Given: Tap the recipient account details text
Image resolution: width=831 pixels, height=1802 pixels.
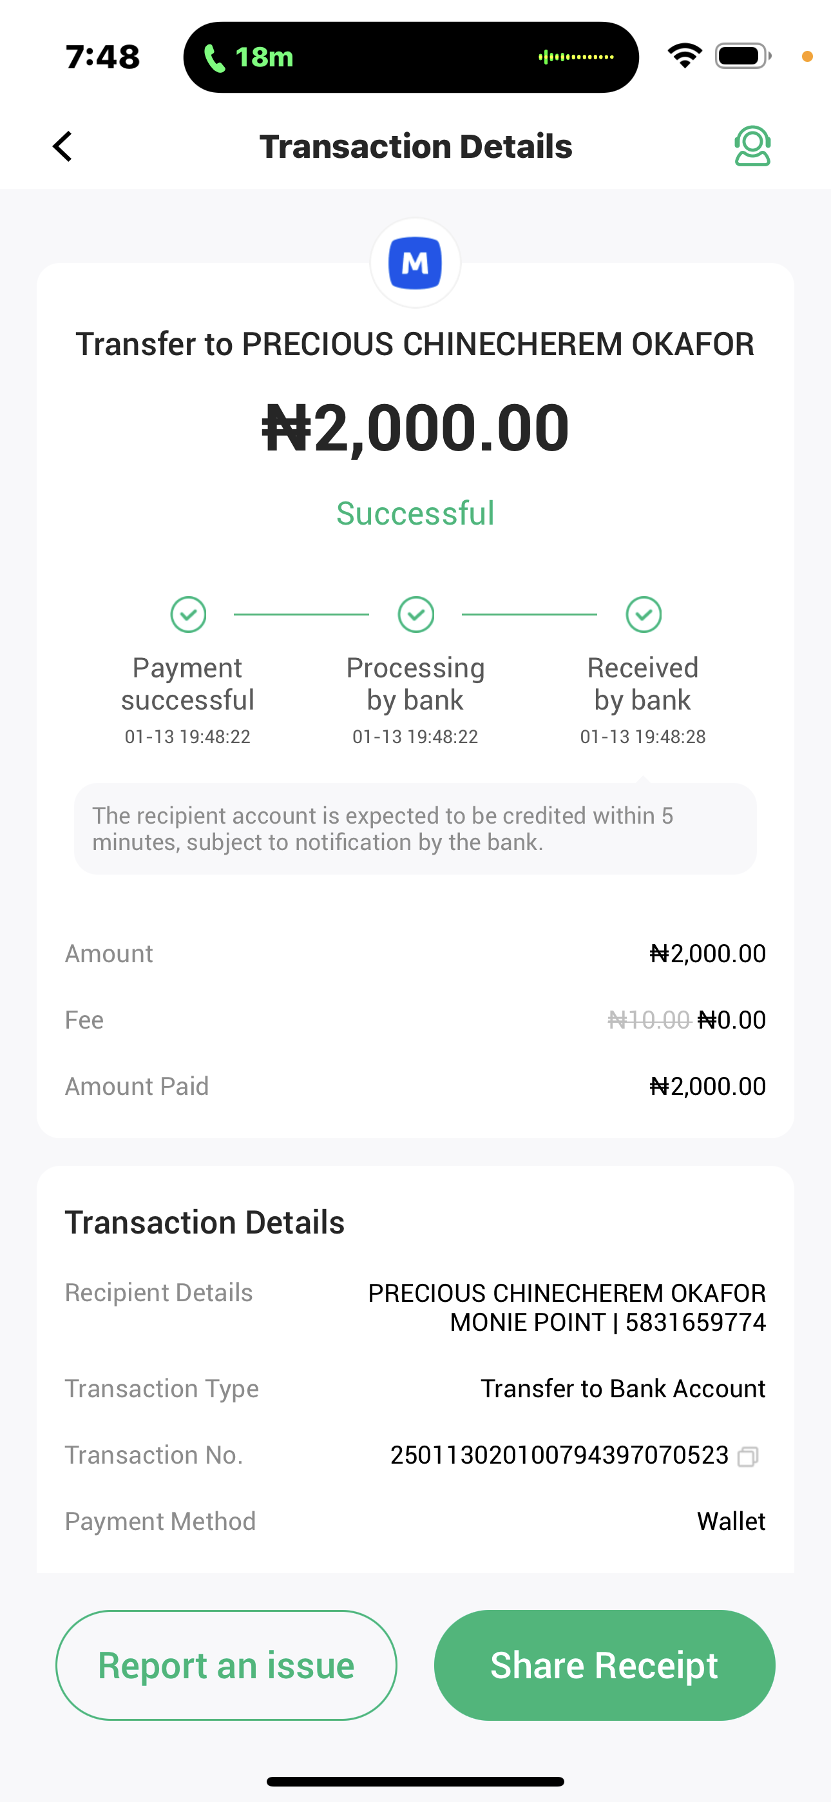Looking at the screenshot, I should click(x=567, y=1308).
